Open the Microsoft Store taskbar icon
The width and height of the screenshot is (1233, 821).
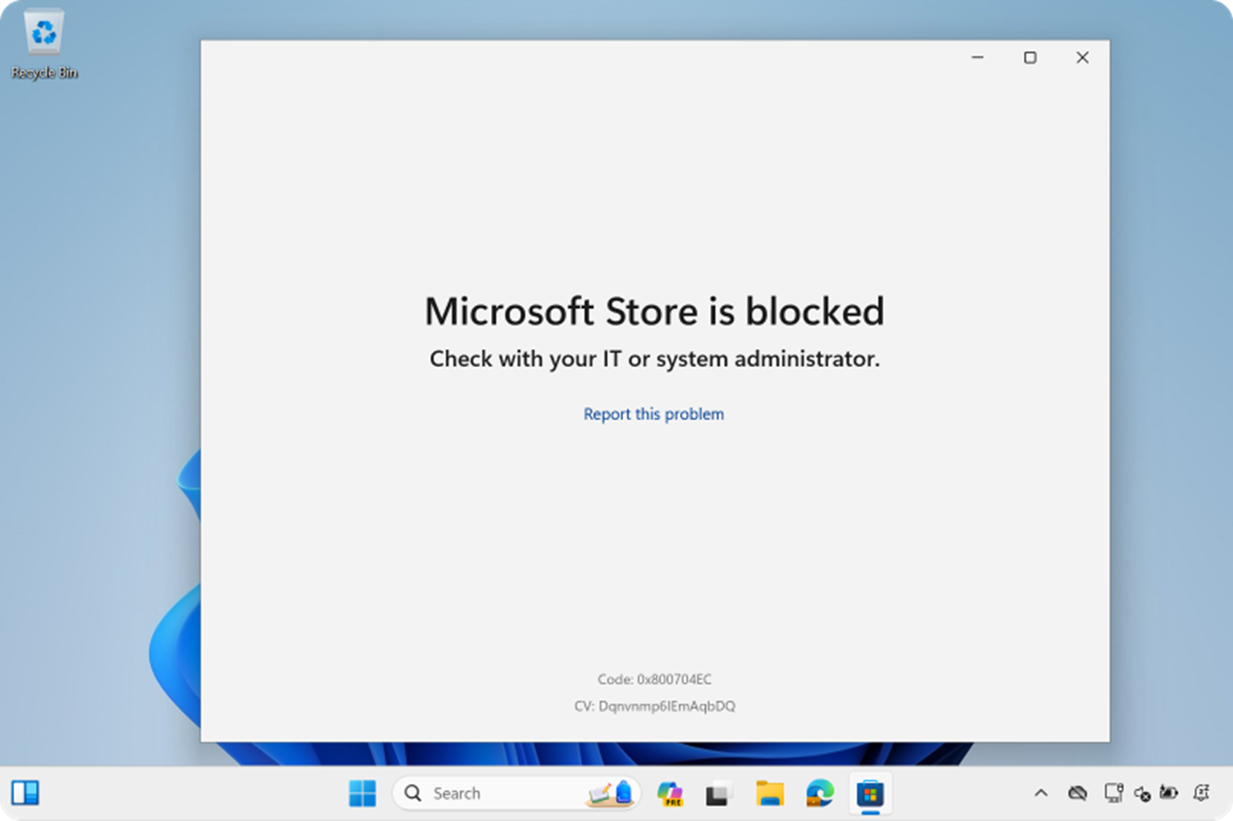[x=871, y=793]
